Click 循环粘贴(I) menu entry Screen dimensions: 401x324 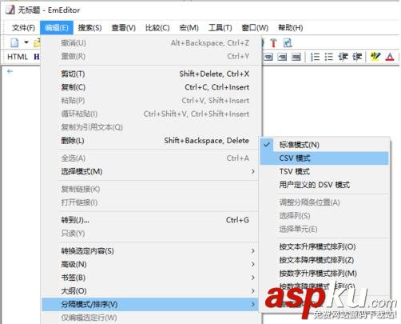tap(150, 114)
